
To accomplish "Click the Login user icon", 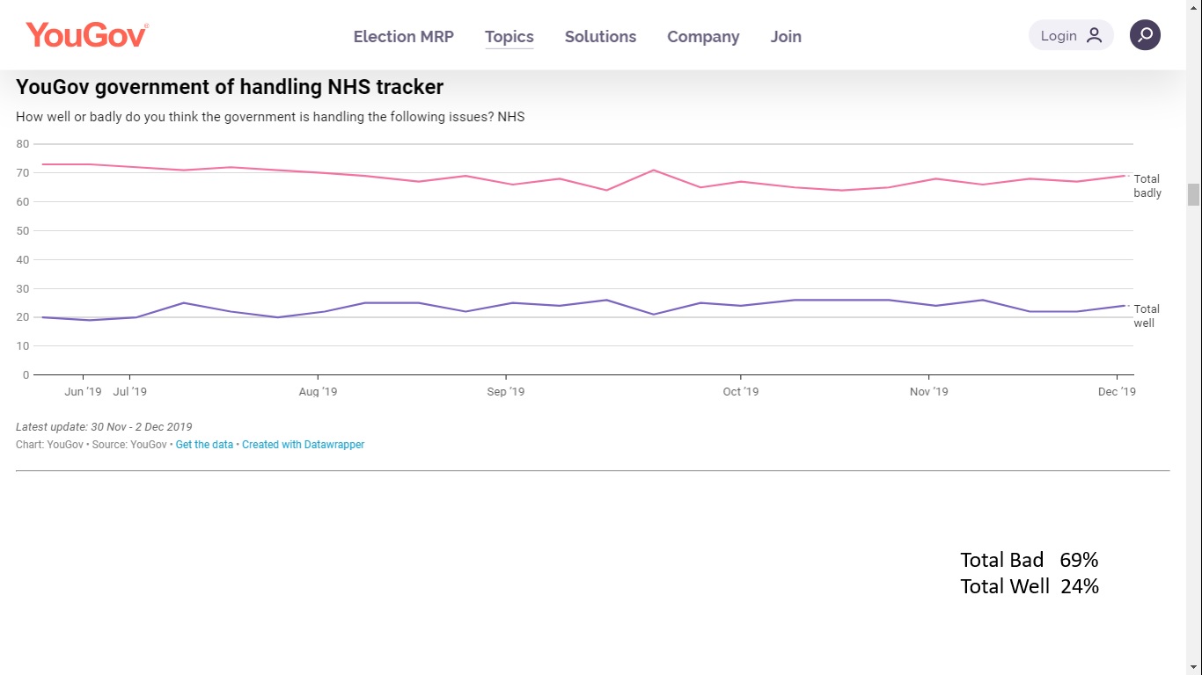I will tap(1094, 35).
